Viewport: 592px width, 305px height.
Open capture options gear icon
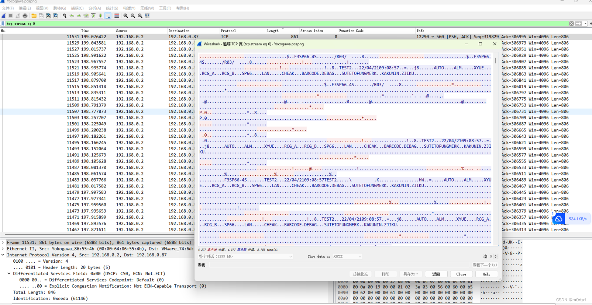coord(25,16)
